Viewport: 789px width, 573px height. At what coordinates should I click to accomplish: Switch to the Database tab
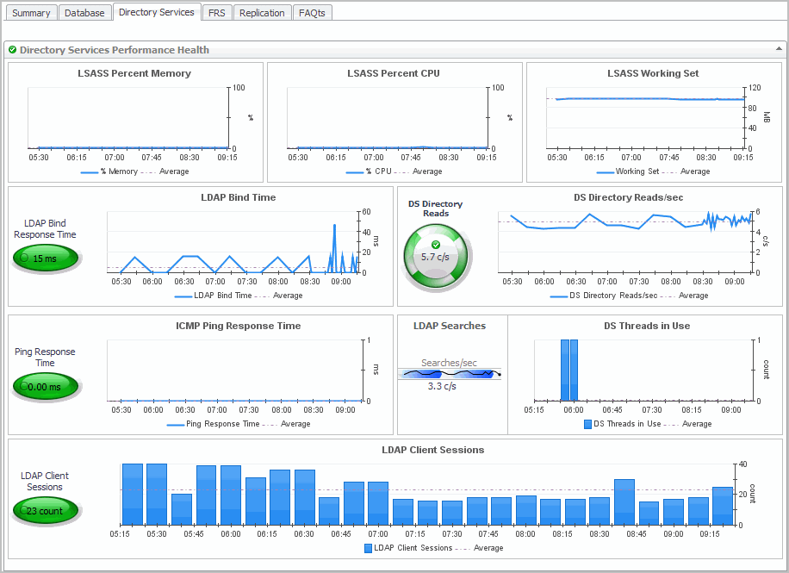tap(84, 13)
